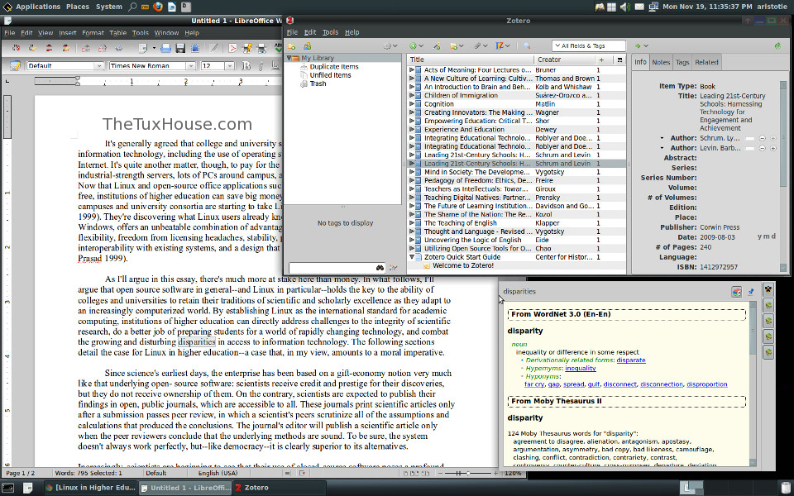
Task: Click the green New Item button in Zotero
Action: pyautogui.click(x=414, y=45)
